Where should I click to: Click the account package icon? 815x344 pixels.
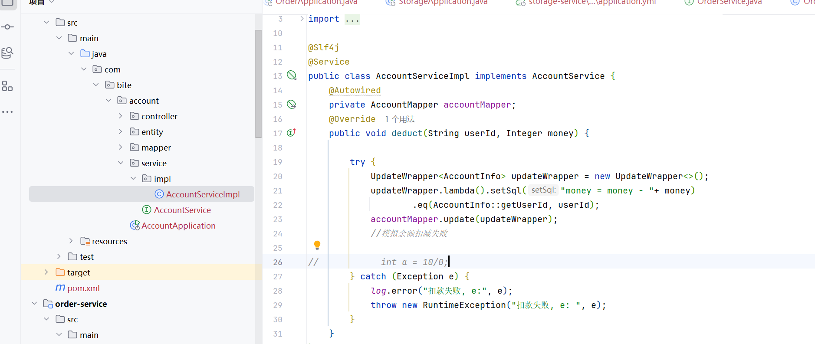click(x=122, y=100)
